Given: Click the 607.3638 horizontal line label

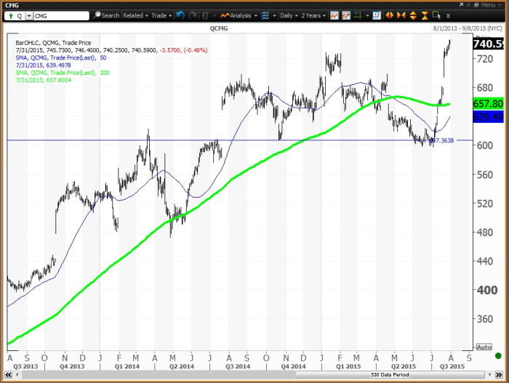Looking at the screenshot, I should click(441, 140).
